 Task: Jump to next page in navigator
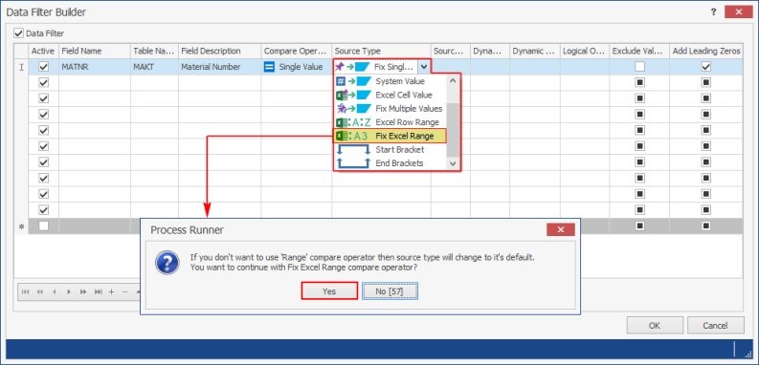pyautogui.click(x=83, y=291)
